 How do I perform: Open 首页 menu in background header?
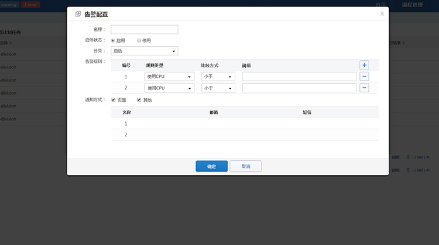[x=380, y=5]
